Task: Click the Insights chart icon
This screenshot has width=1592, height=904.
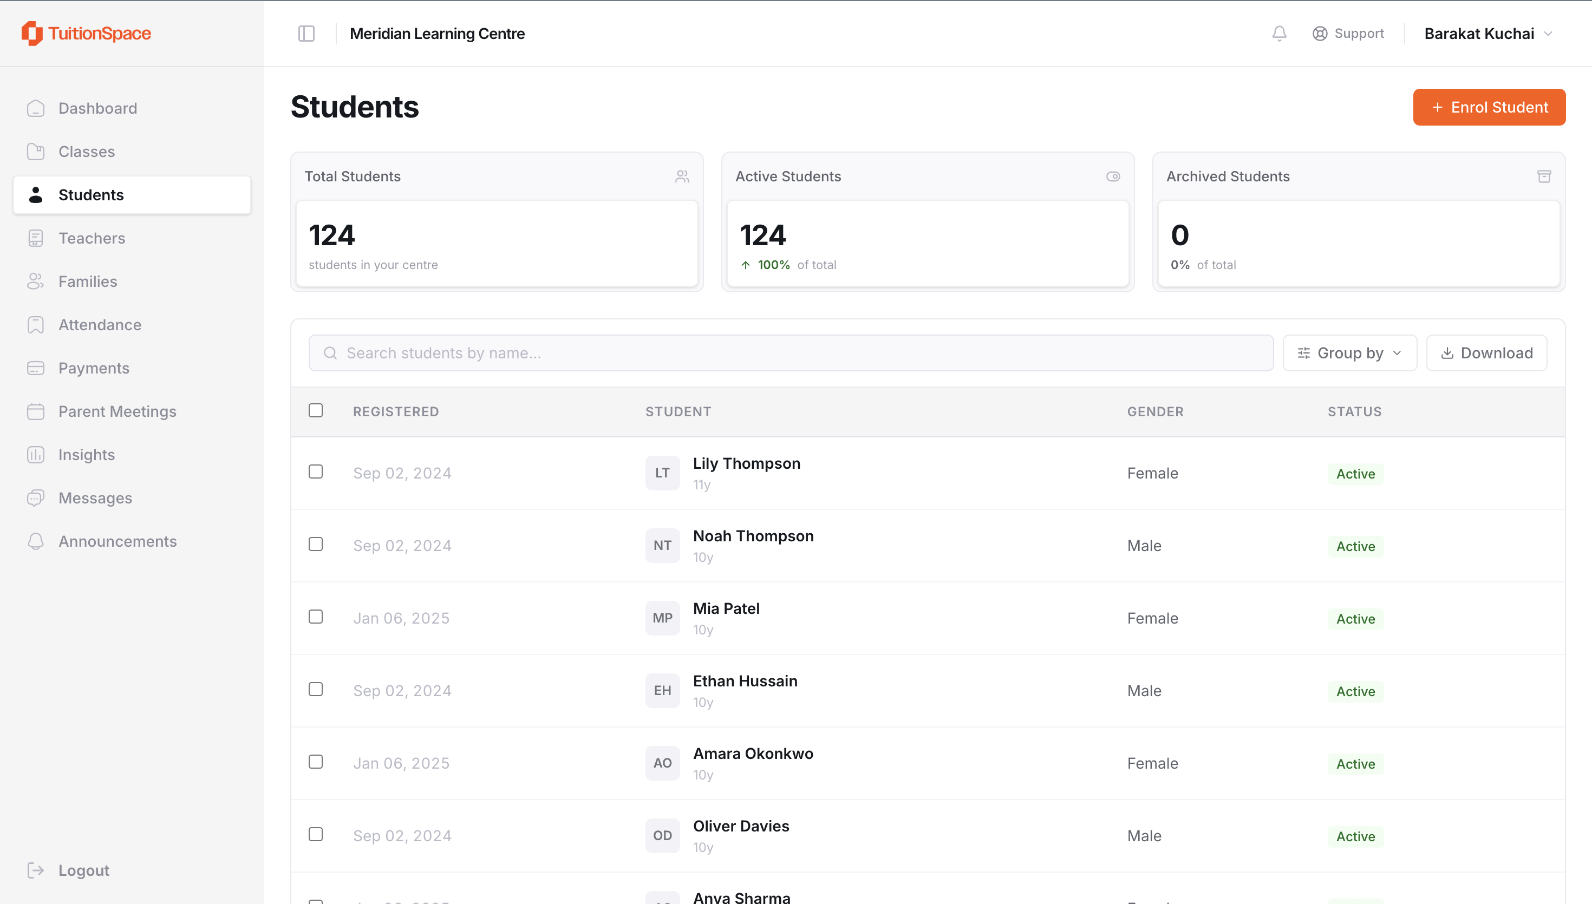Action: [36, 455]
